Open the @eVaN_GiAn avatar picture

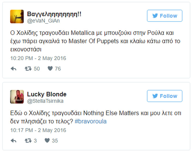coord(17,16)
